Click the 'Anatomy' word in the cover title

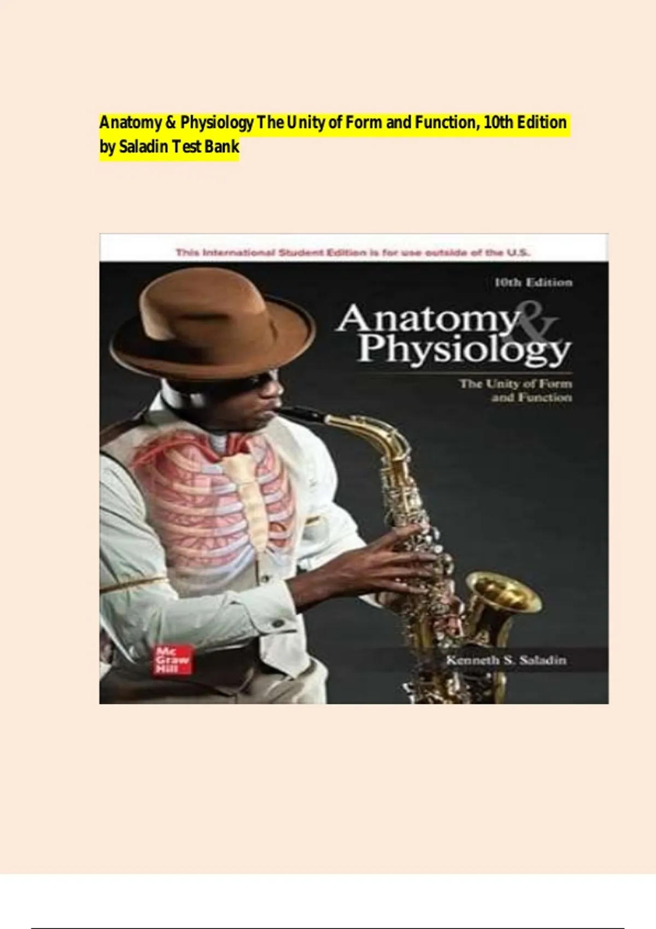coord(428,318)
